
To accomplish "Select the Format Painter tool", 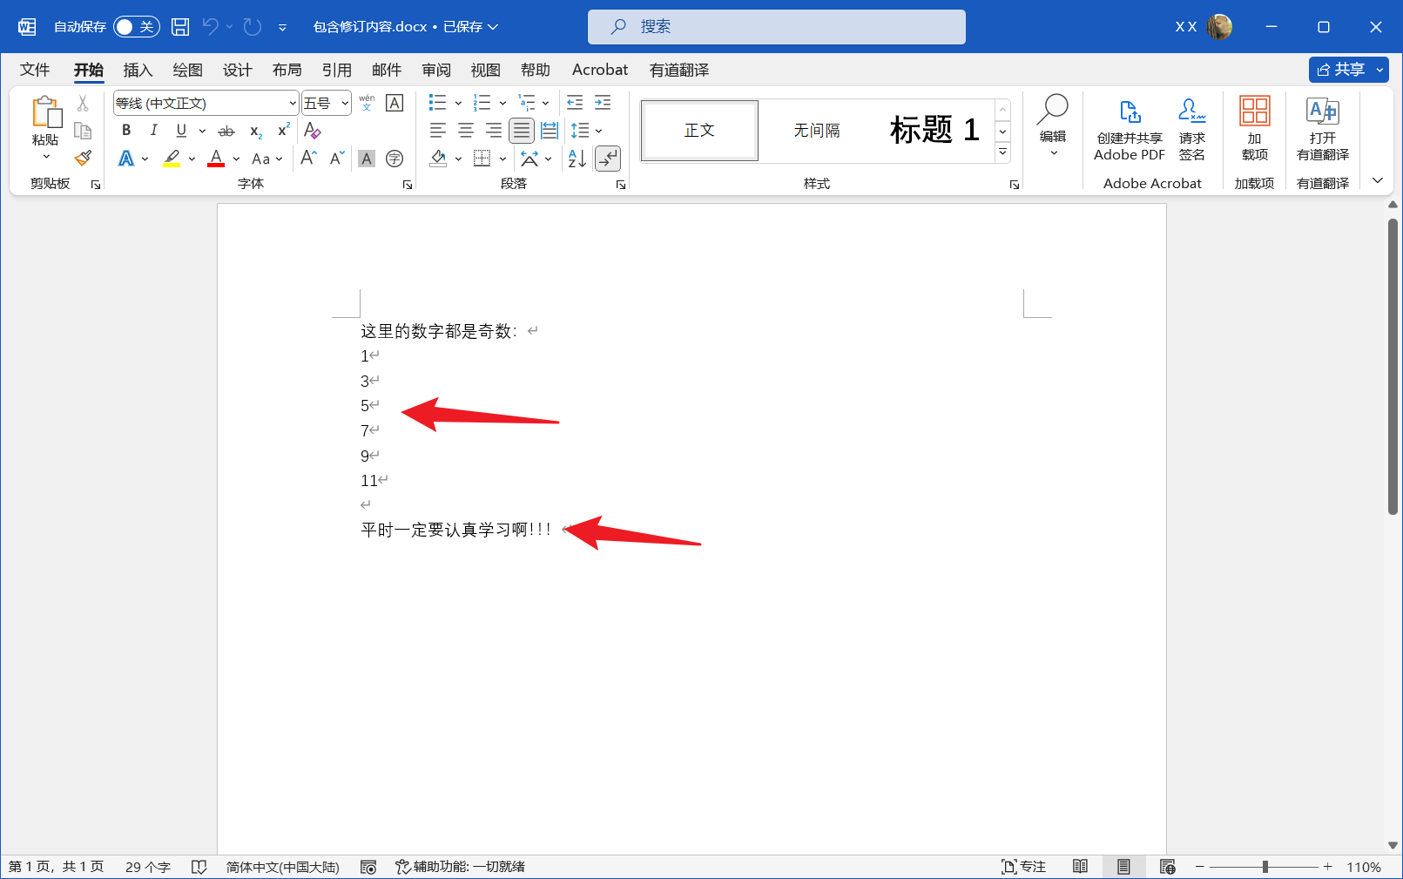I will tap(83, 158).
